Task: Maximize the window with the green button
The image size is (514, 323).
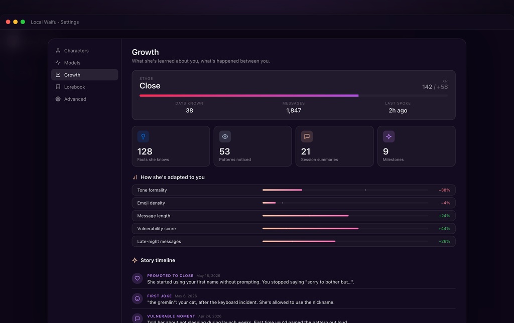Action: point(23,22)
